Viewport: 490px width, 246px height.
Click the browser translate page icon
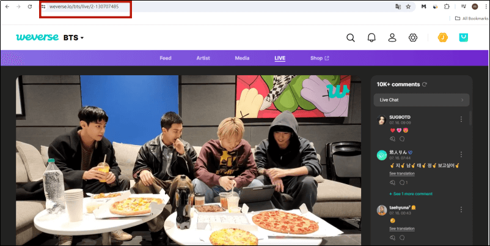point(398,7)
